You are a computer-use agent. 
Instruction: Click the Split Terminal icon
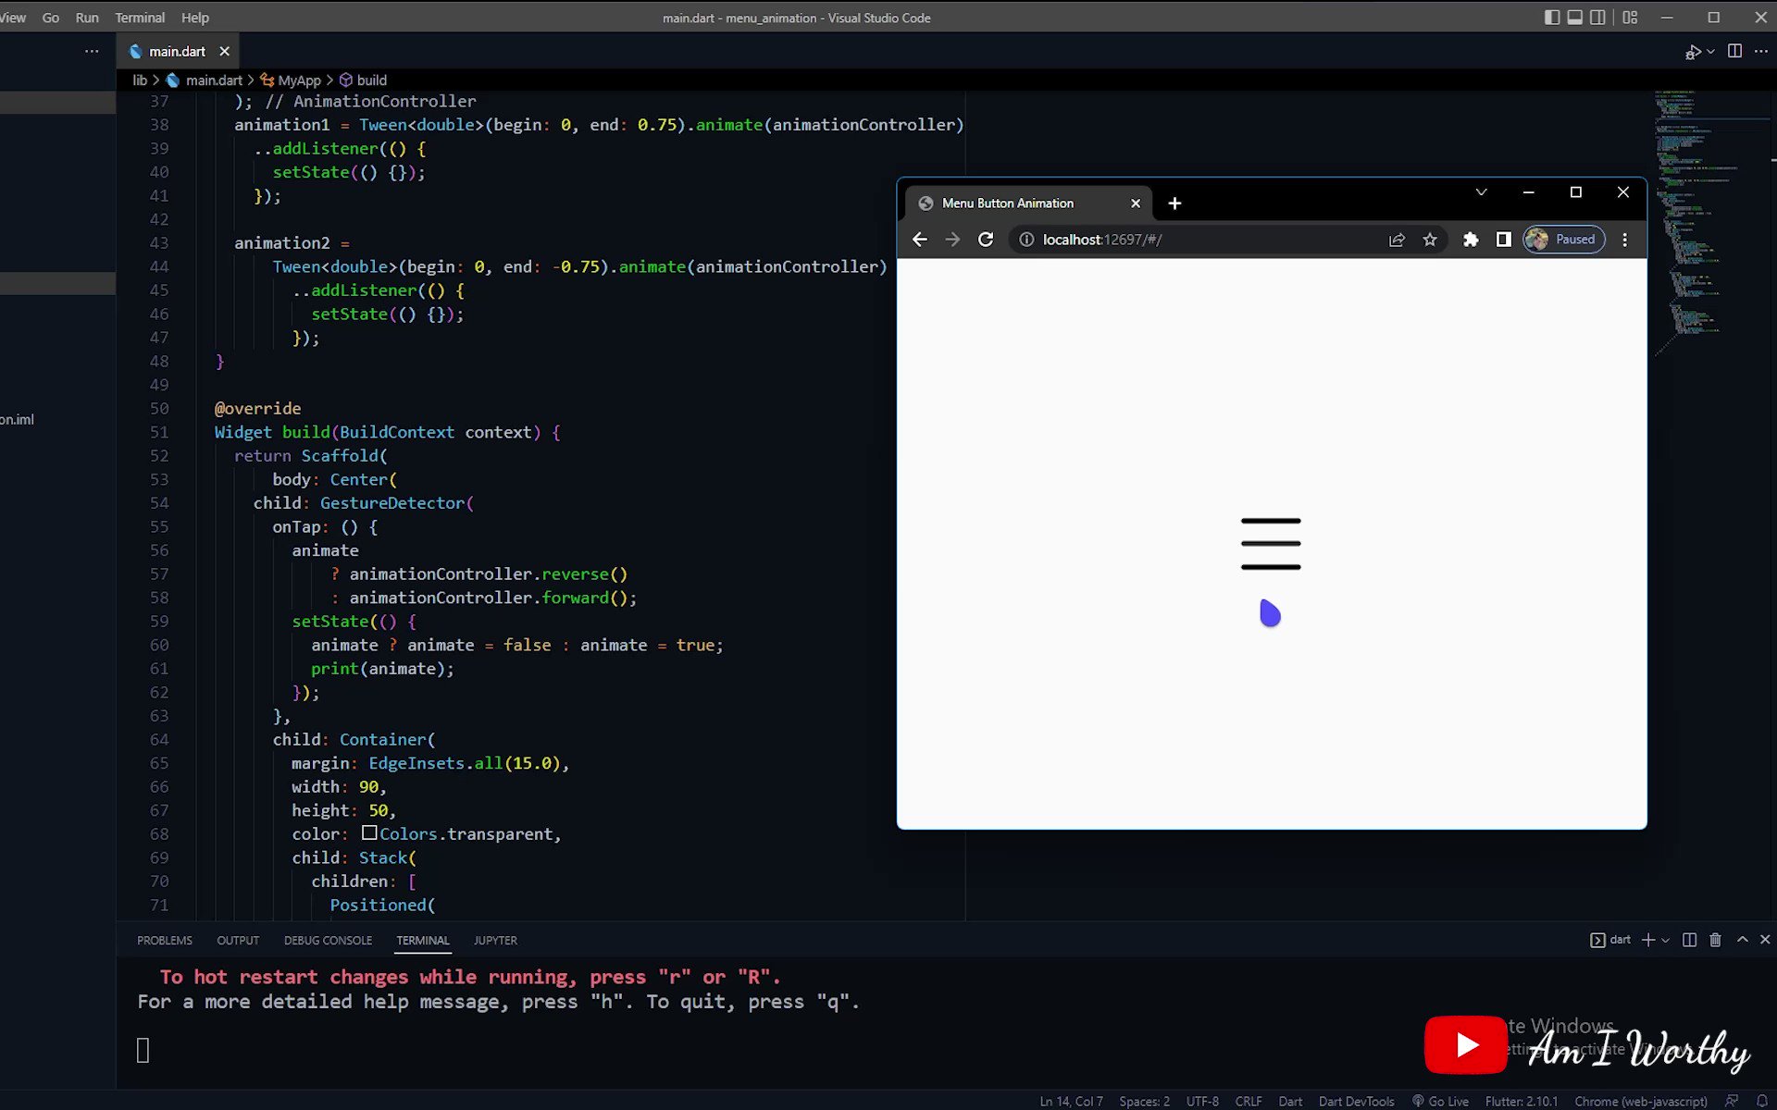[x=1689, y=940]
